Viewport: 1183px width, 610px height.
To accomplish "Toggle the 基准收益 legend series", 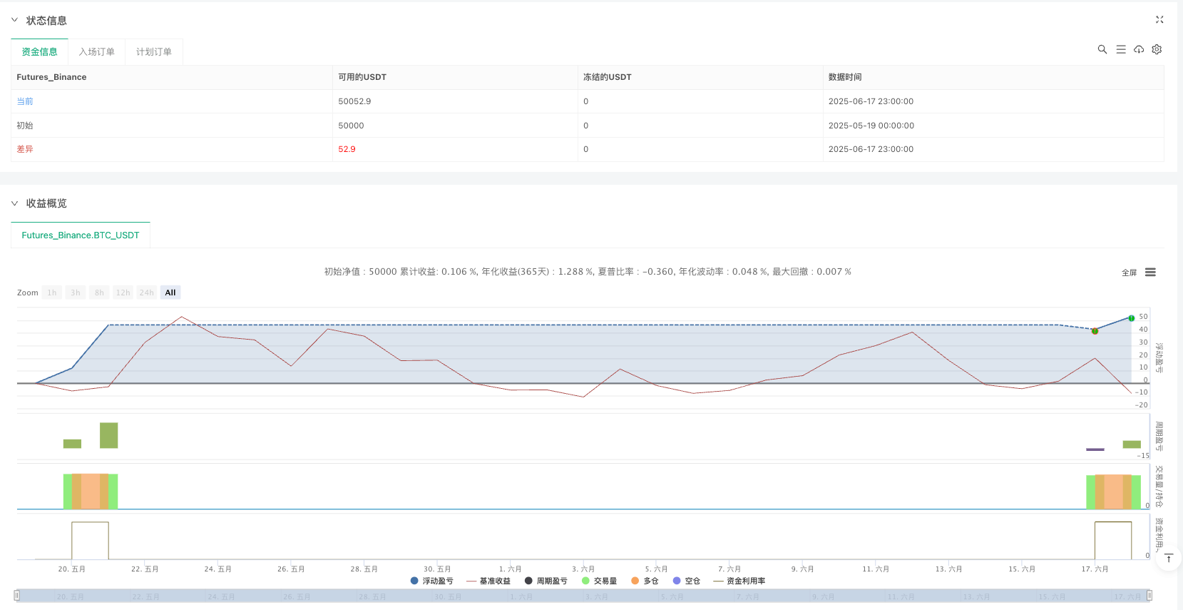I will [488, 581].
